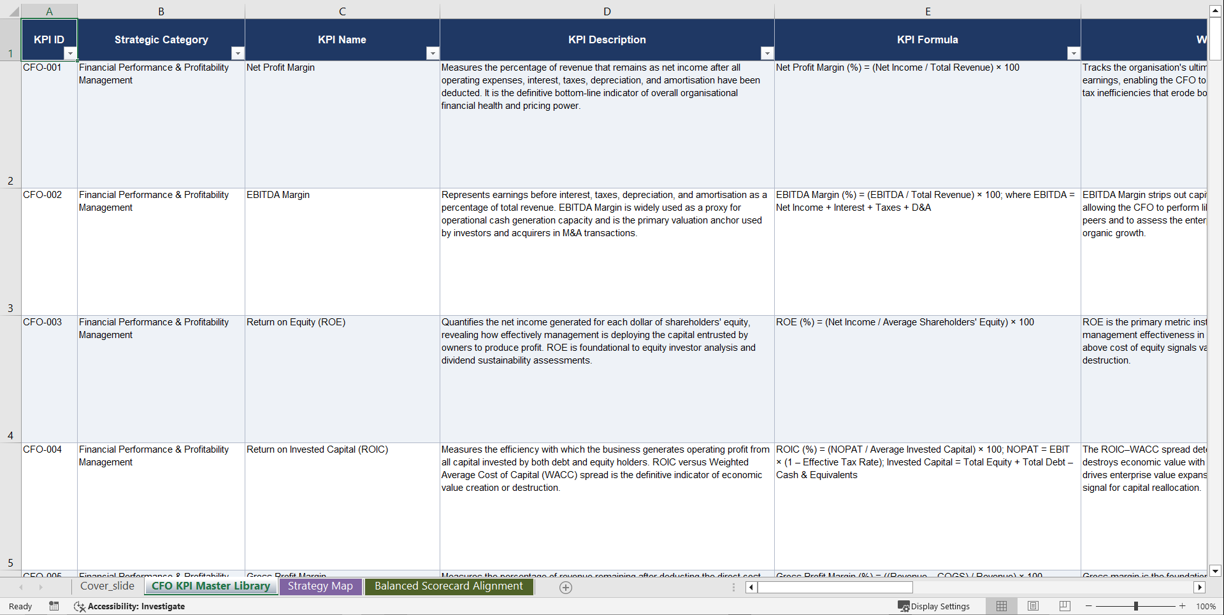Open Accessibility: Investigate checker
Screen dimensions: 1224x615
[x=129, y=606]
